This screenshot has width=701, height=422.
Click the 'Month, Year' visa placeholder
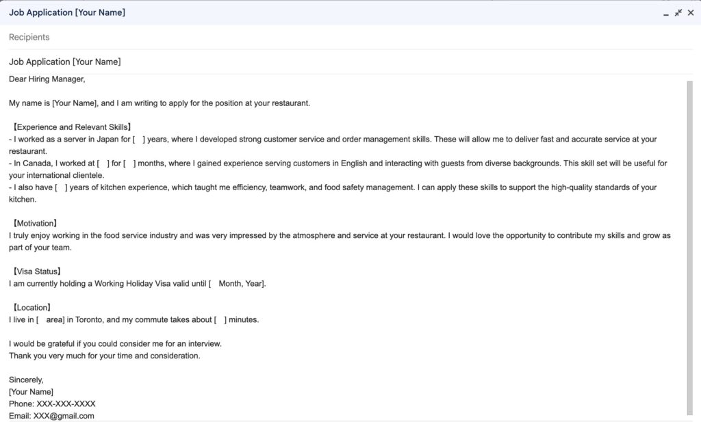click(x=237, y=284)
